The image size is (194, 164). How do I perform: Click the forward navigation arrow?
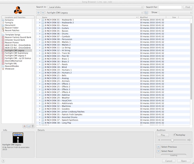tap(43, 13)
